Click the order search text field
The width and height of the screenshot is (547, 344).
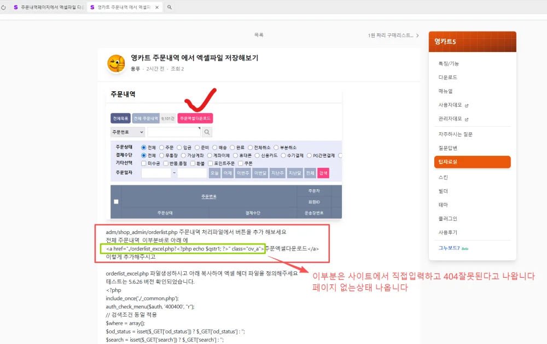coord(174,132)
